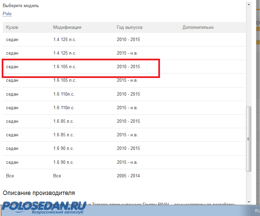The image size is (260, 216).
Task: Click the Polo model link
Action: pos(7,14)
